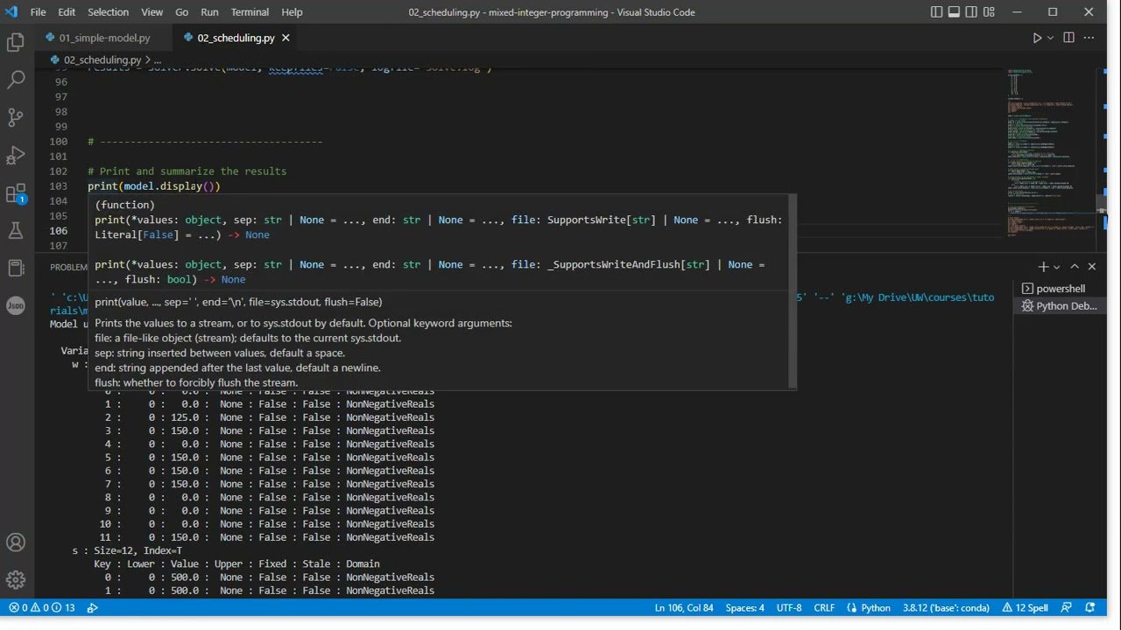
Task: Open the terminal launch profile dropdown
Action: tap(1057, 267)
